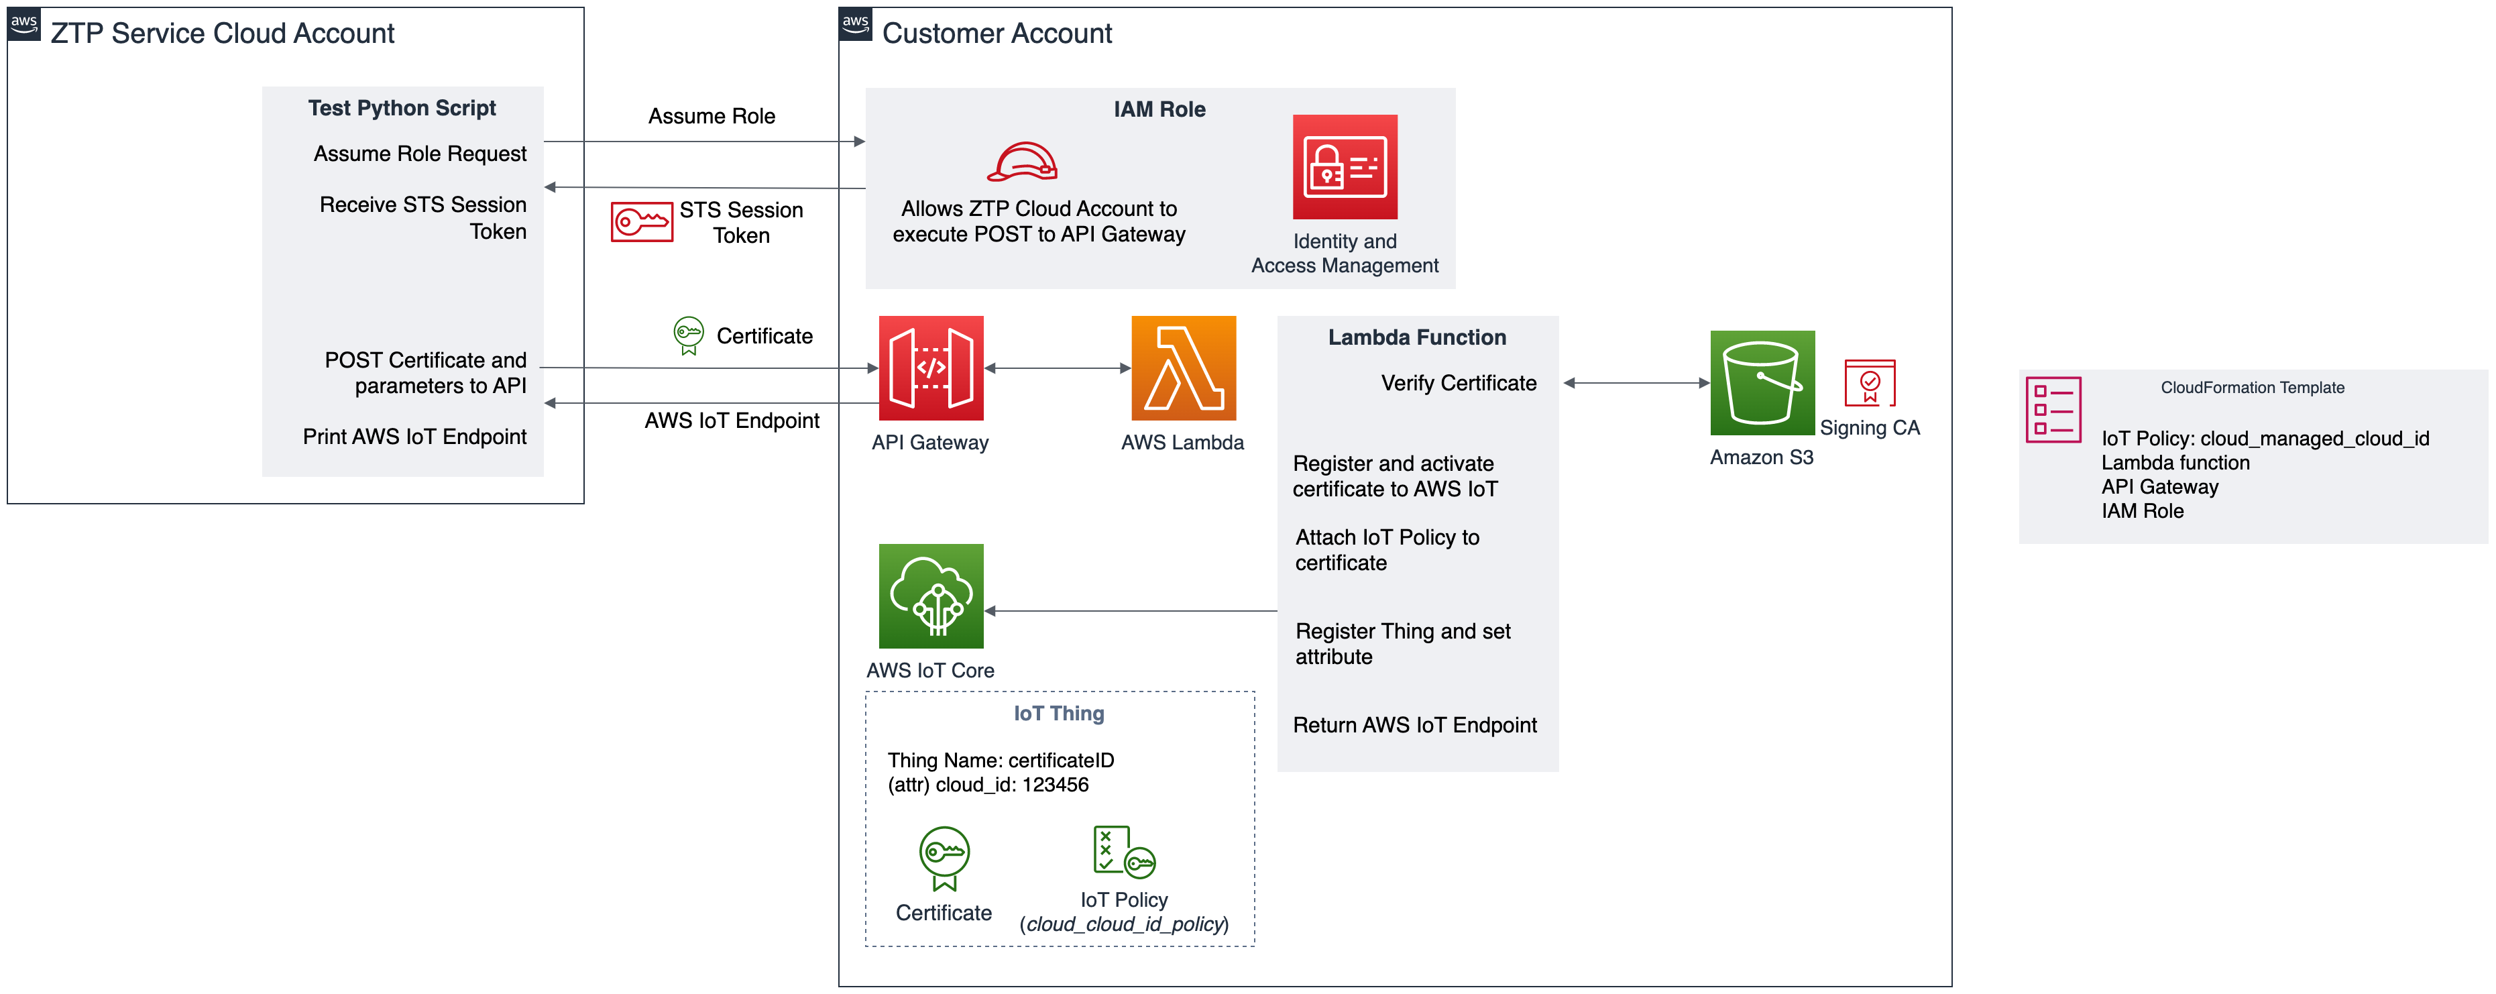This screenshot has height=994, width=2496.
Task: Click 'IAM Role' line in CloudFormation list
Action: 2143,510
